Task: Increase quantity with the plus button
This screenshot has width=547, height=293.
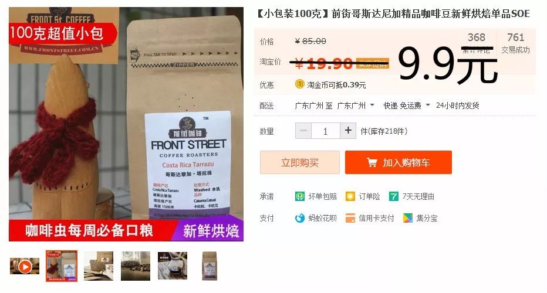Action: (348, 131)
